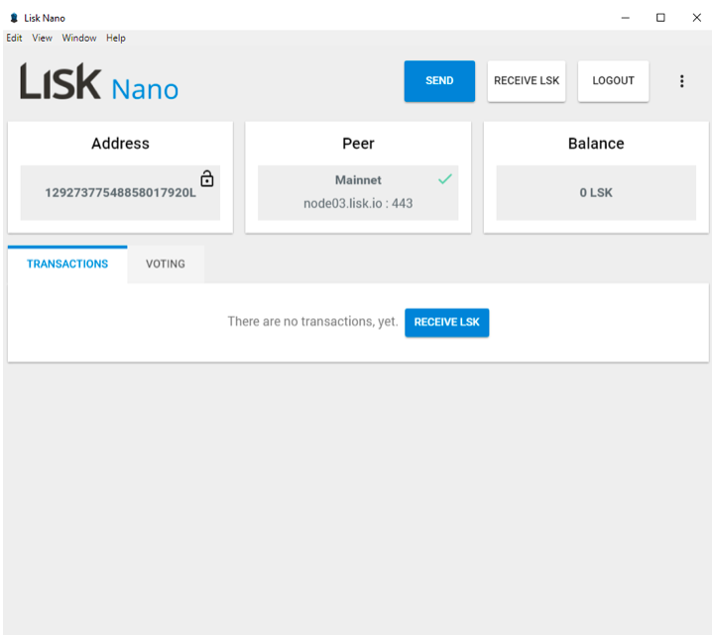Viewport: 714px width, 637px height.
Task: Switch to the Transactions tab
Action: pos(67,264)
